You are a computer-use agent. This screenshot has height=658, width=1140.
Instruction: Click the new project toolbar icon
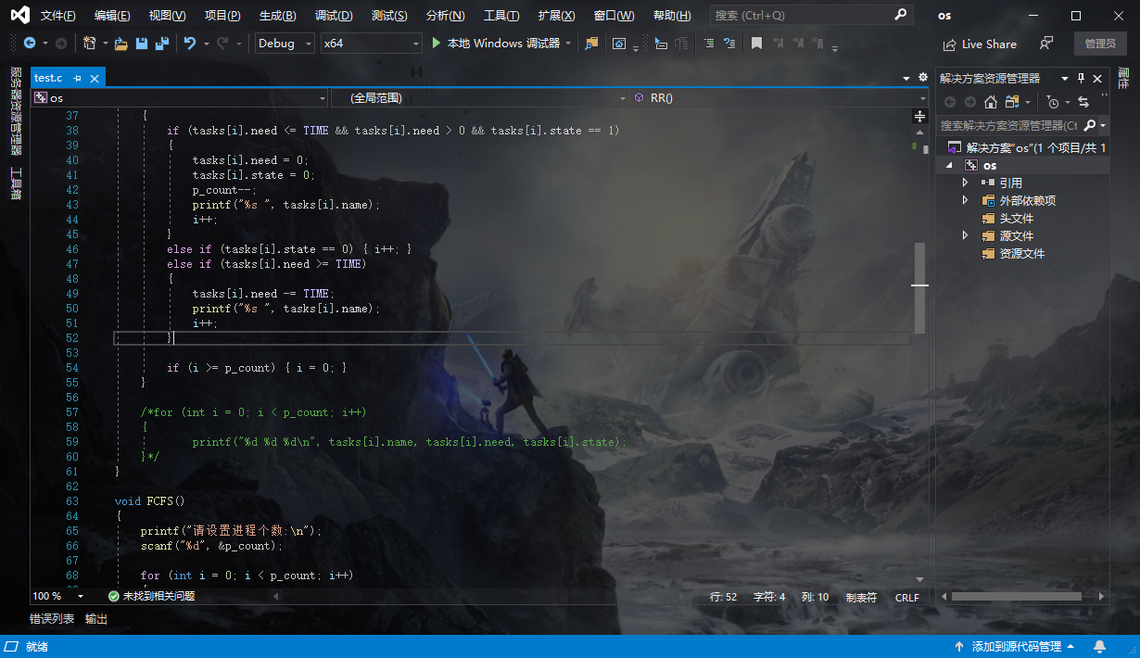[x=90, y=44]
